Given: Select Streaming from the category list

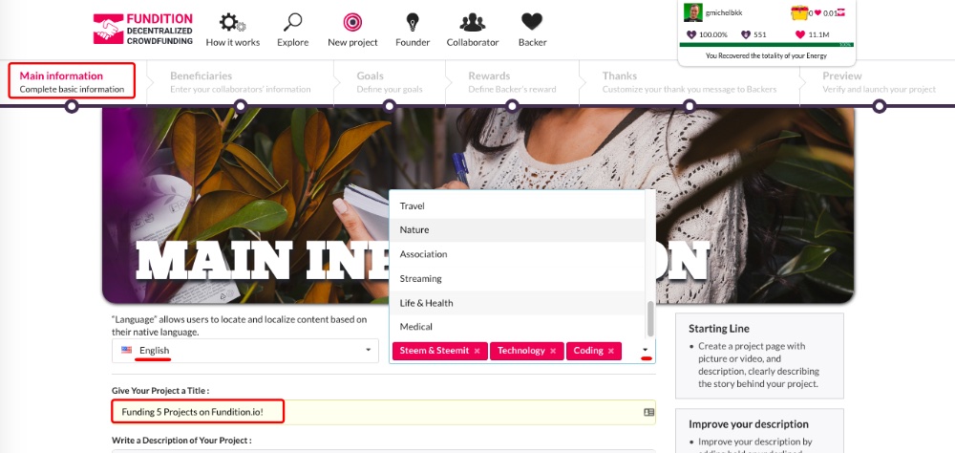Looking at the screenshot, I should click(517, 279).
